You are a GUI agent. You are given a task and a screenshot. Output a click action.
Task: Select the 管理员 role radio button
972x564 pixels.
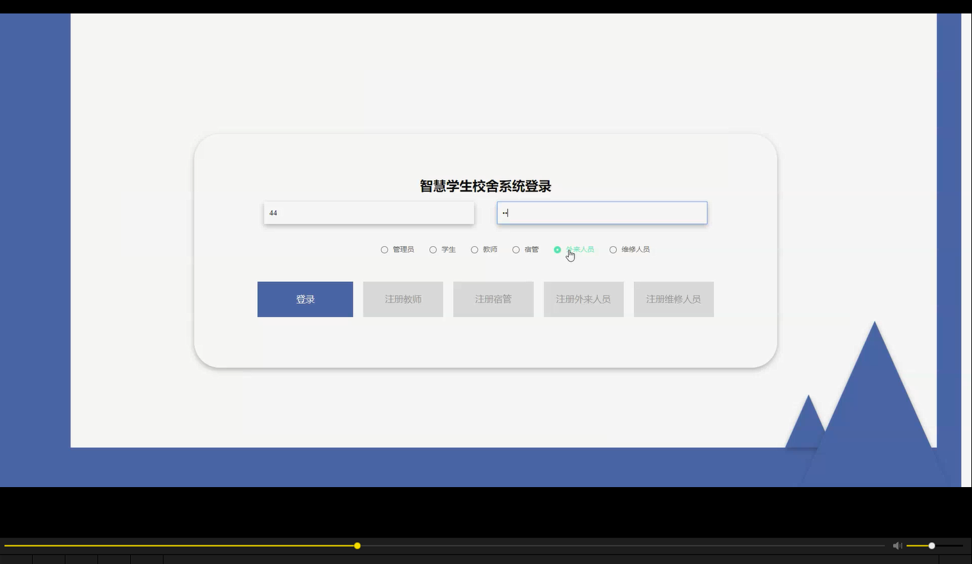click(384, 249)
